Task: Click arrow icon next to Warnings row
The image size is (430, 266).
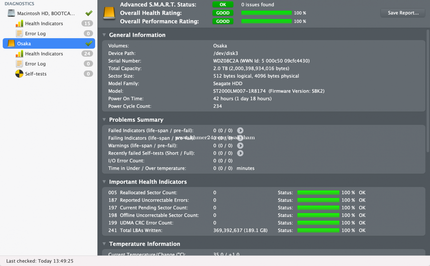Action: click(x=240, y=146)
